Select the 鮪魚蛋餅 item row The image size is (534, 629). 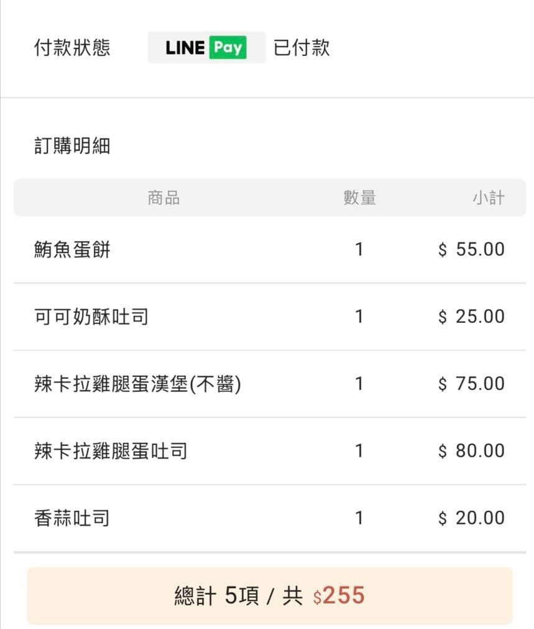coord(270,249)
